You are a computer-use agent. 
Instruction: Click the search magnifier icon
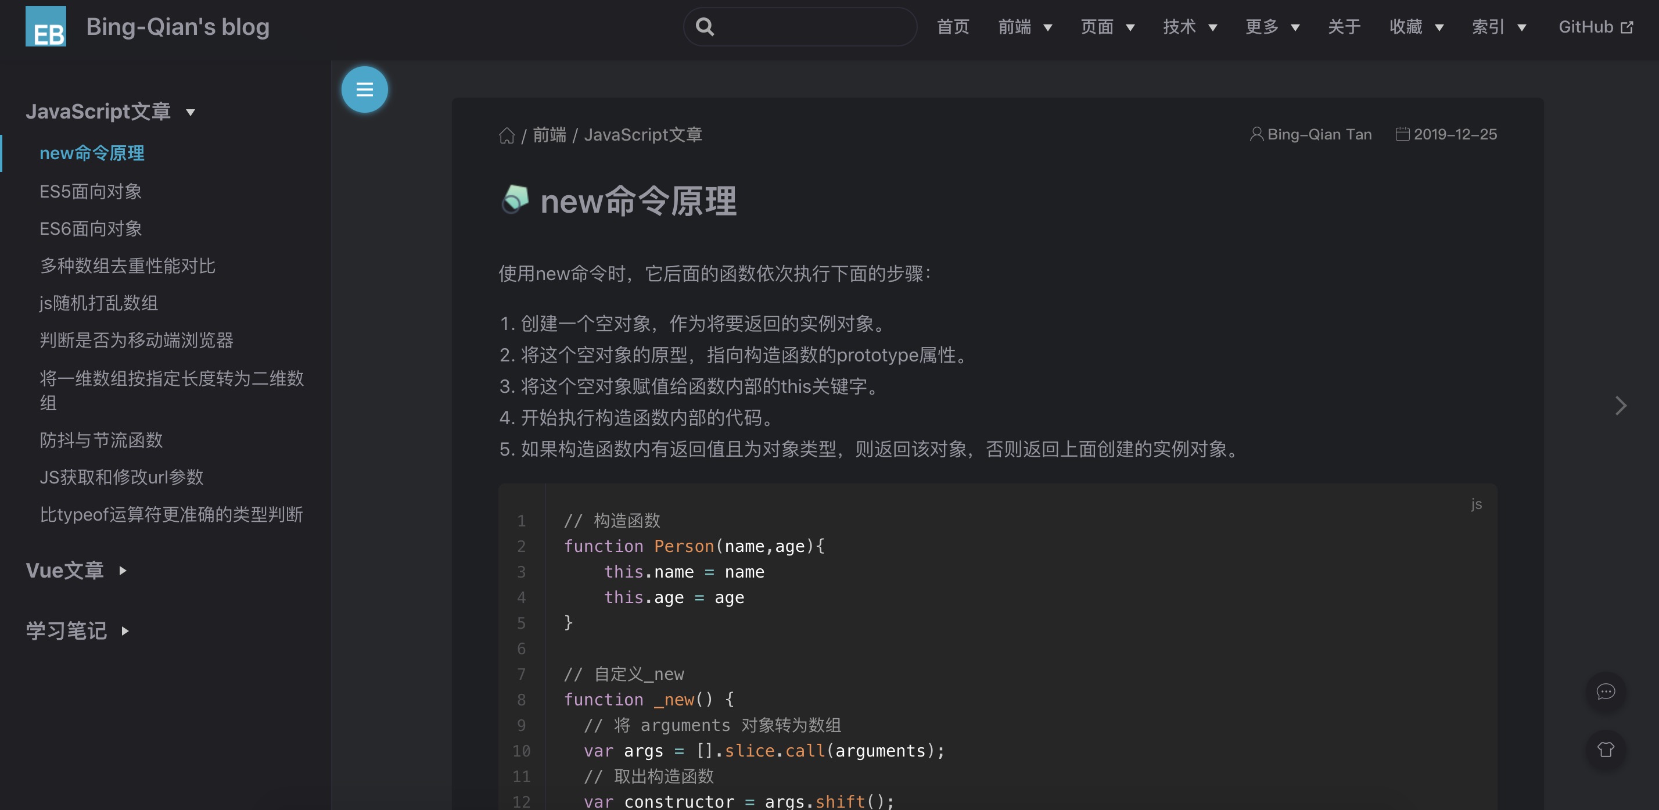coord(705,26)
